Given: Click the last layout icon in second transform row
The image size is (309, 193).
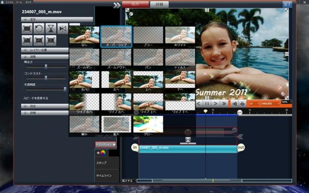Looking at the screenshot, I should coord(51,41).
